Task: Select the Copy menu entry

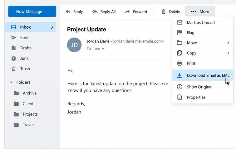Action: coord(203,53)
